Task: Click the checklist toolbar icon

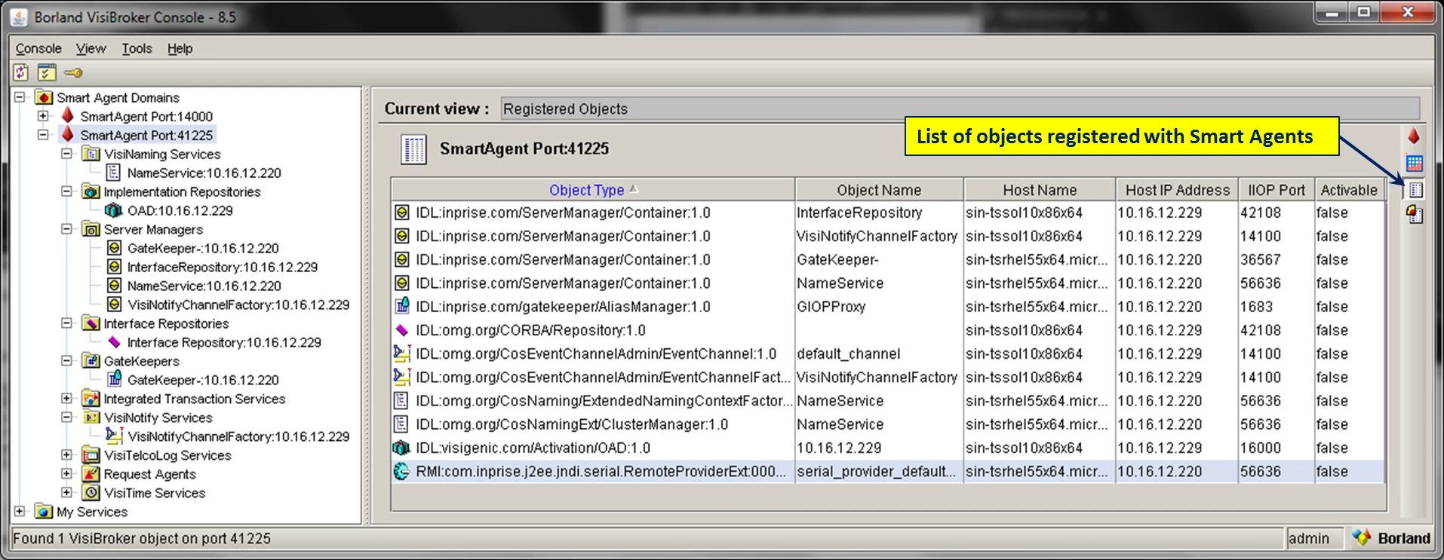Action: 47,72
